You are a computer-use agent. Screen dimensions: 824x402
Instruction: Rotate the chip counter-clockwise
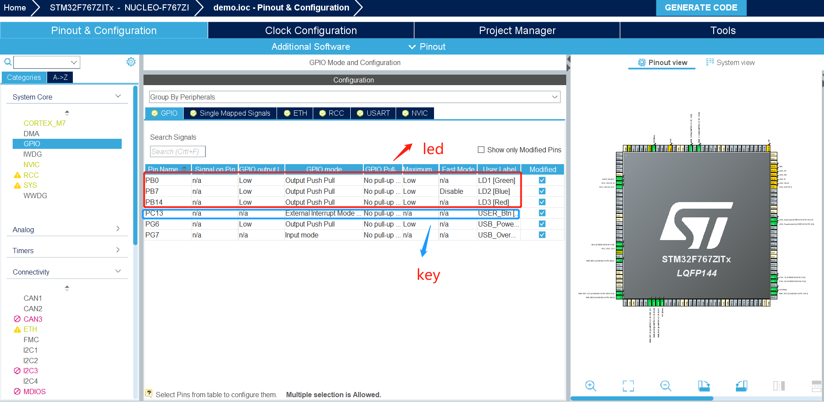click(742, 386)
